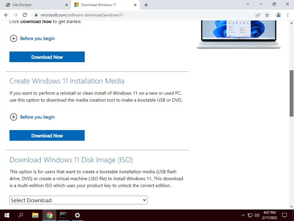Click the scrollbar up arrow

click(x=292, y=23)
